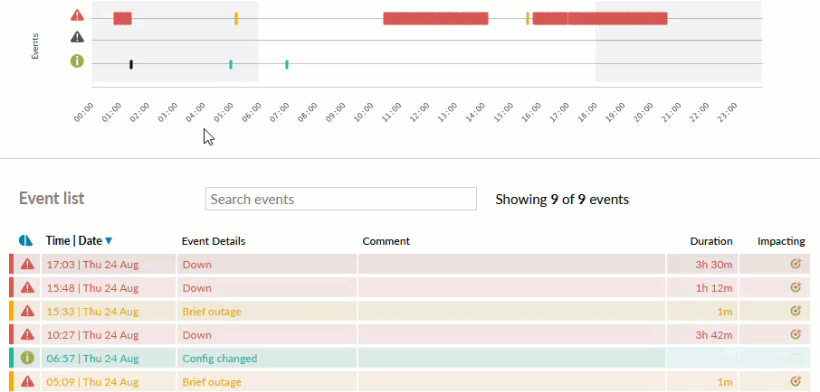Screen dimensions: 820x392
Task: Click warning icon on the 10:27 Down event
Action: [x=28, y=334]
